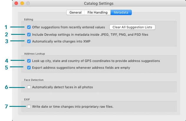Click the grayed-out zoom window button
The height and width of the screenshot is (121, 186).
[28, 3]
